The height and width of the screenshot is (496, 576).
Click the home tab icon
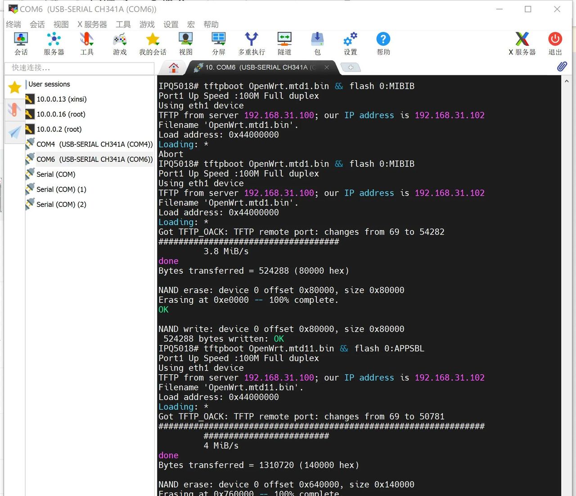[174, 67]
